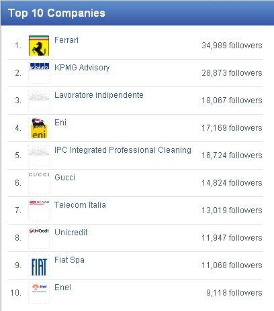Click the blue FIAT logo

tap(39, 267)
